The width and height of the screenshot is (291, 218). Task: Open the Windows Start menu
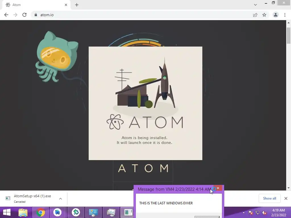point(7,212)
